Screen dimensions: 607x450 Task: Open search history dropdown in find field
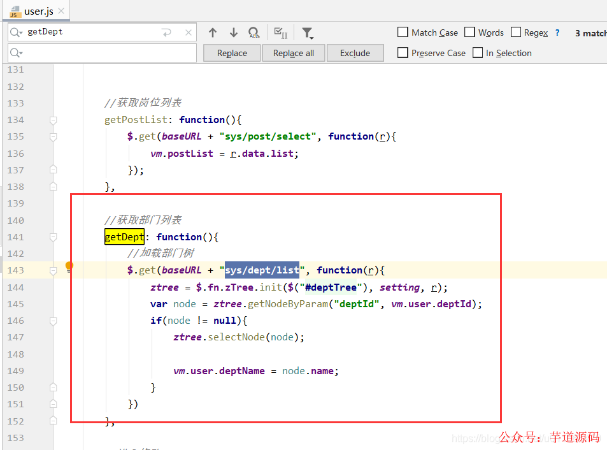pyautogui.click(x=17, y=33)
